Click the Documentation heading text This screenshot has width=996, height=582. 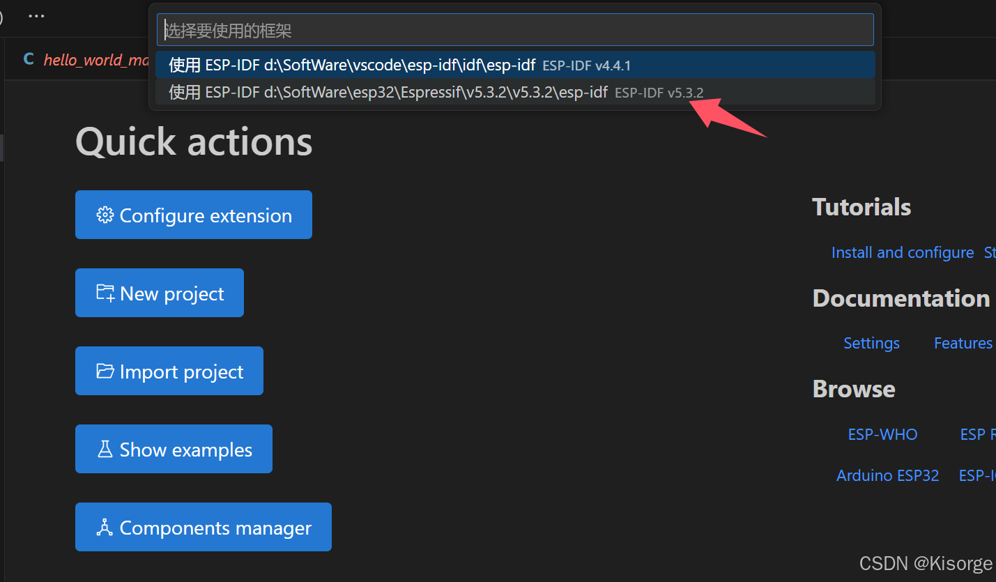pyautogui.click(x=901, y=298)
